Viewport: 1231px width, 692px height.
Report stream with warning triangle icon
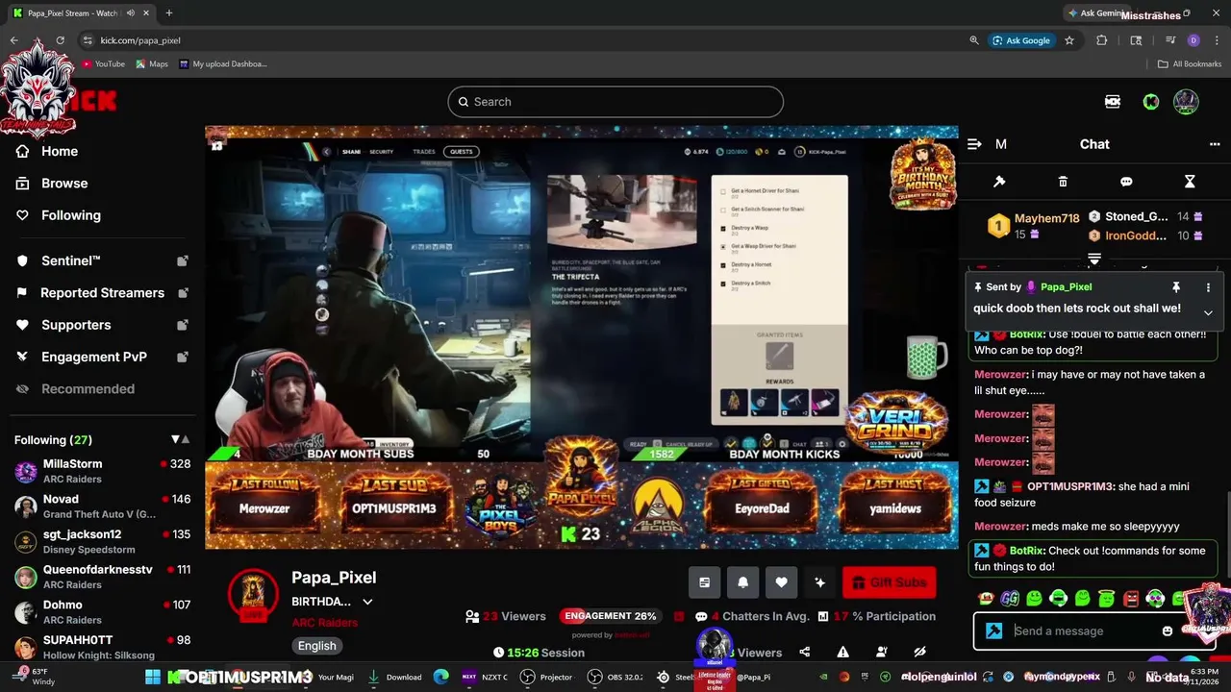point(842,652)
